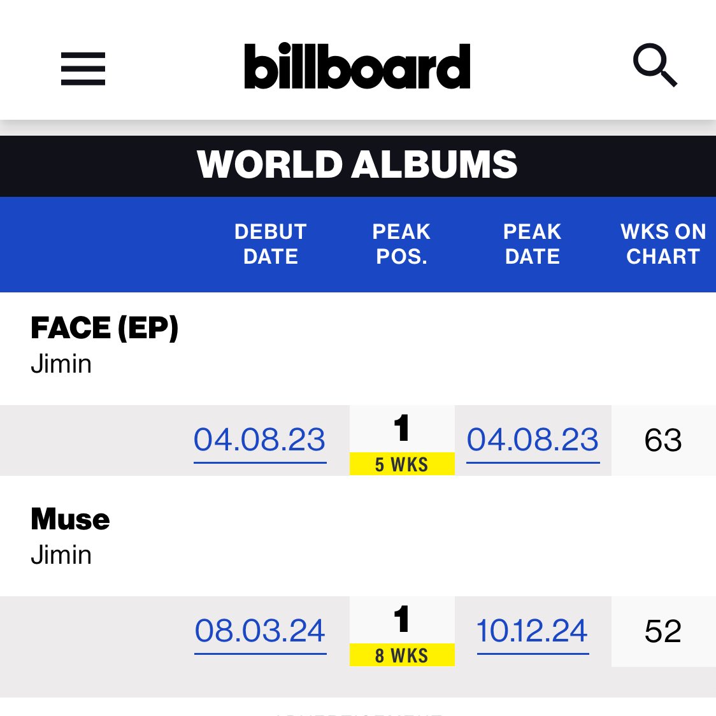The image size is (716, 716).
Task: Open FACE debut date 04.08.23 in Debut column
Action: tap(260, 440)
